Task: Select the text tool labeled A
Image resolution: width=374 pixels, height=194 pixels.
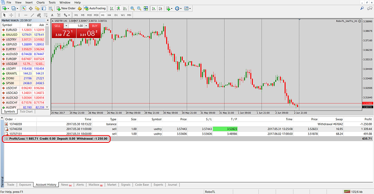Action: (52, 15)
